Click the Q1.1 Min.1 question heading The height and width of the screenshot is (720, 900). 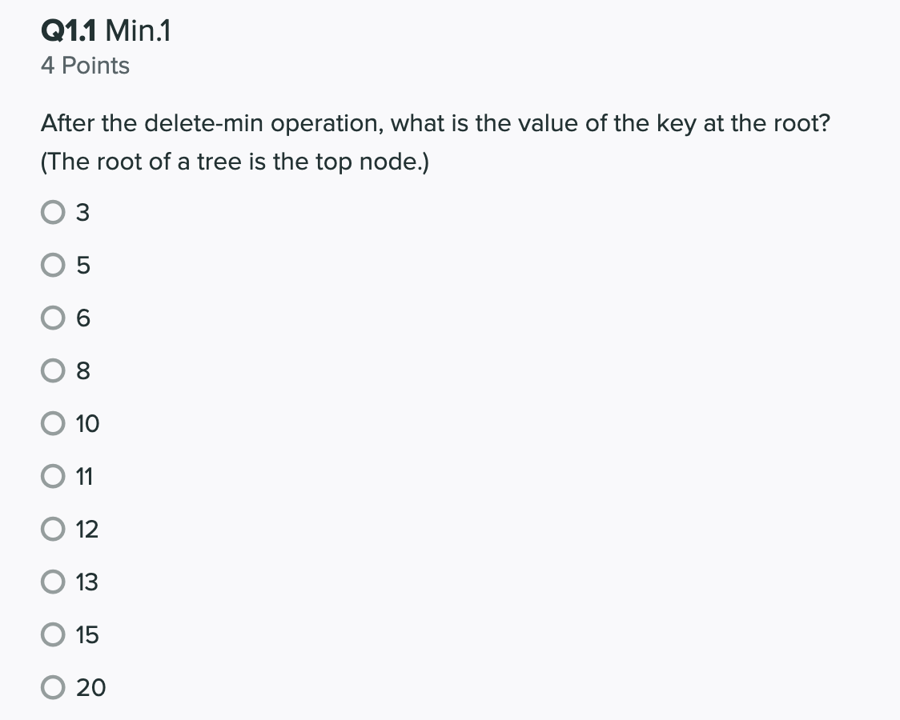(106, 30)
